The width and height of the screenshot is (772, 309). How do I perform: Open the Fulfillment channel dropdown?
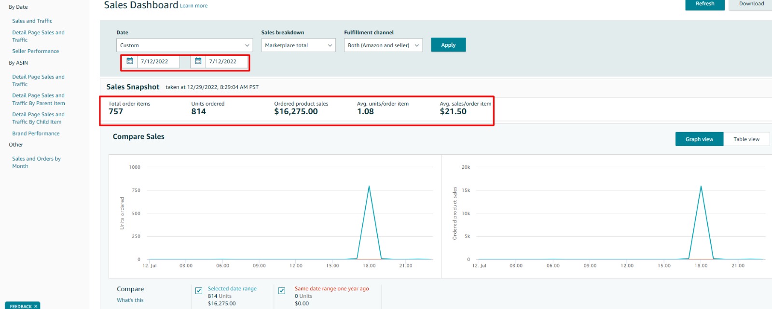pyautogui.click(x=383, y=45)
